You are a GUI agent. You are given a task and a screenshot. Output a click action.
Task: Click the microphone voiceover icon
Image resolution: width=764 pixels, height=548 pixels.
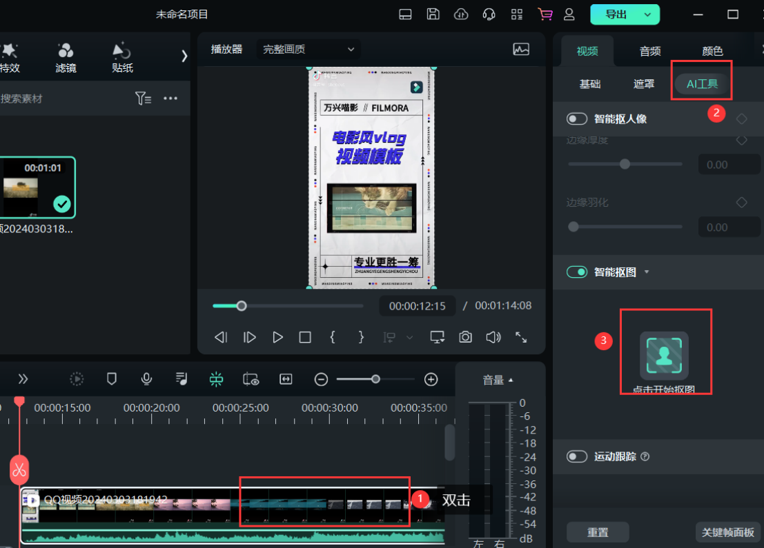pos(146,378)
